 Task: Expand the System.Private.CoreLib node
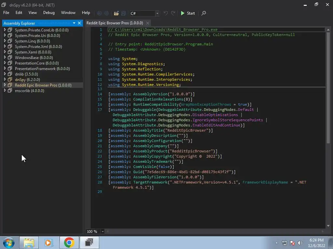click(x=5, y=30)
